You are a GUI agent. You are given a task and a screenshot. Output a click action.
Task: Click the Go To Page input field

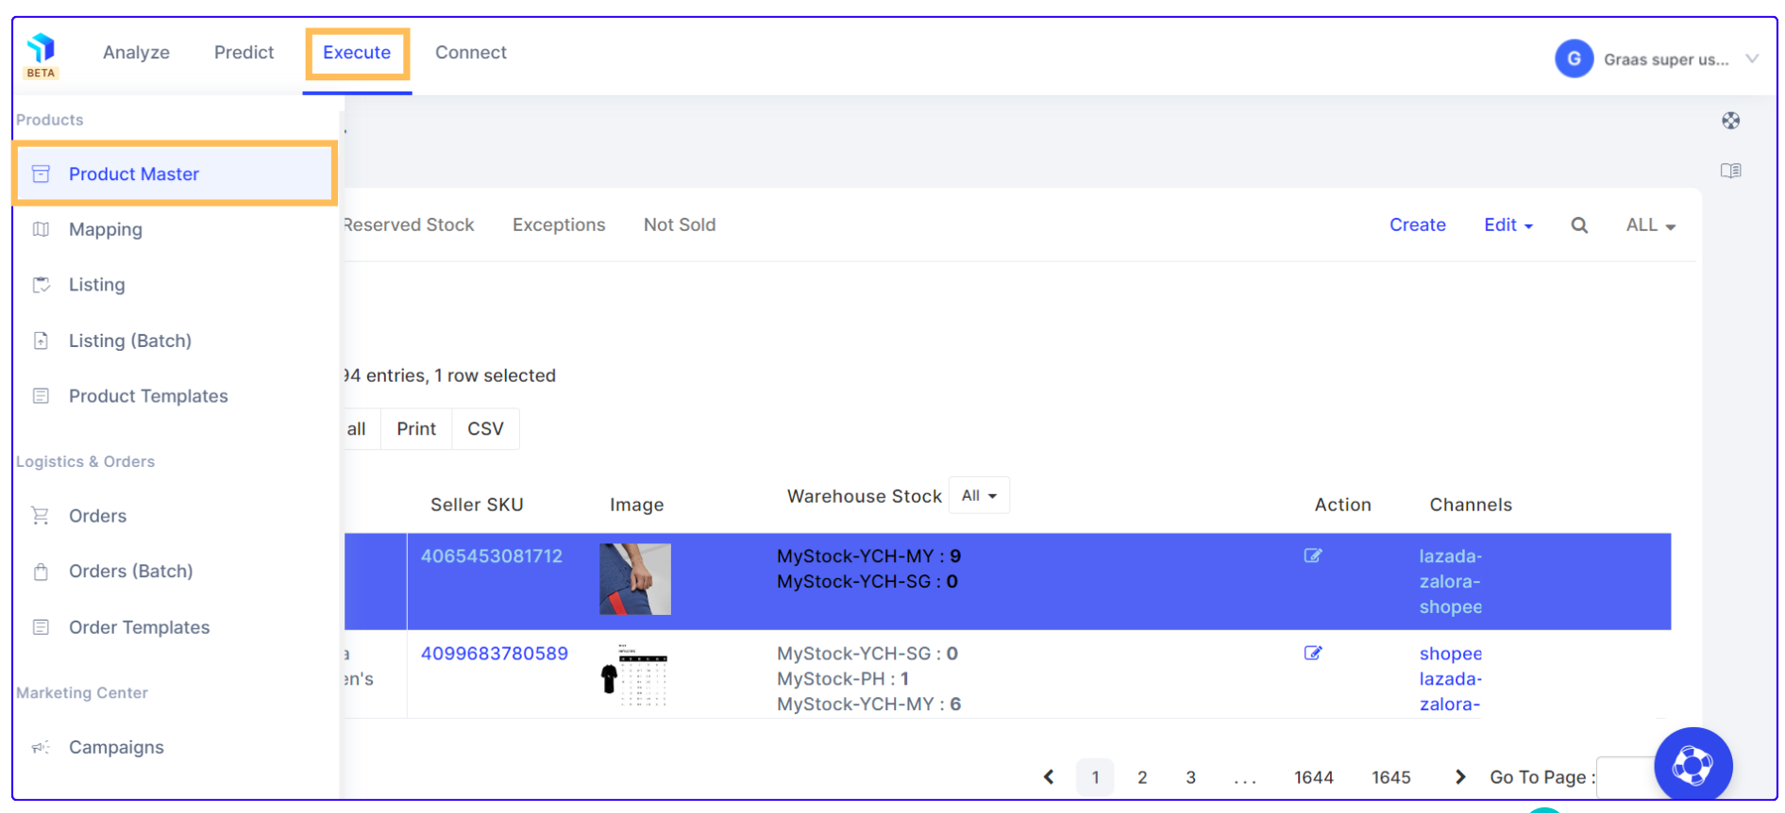point(1625,777)
